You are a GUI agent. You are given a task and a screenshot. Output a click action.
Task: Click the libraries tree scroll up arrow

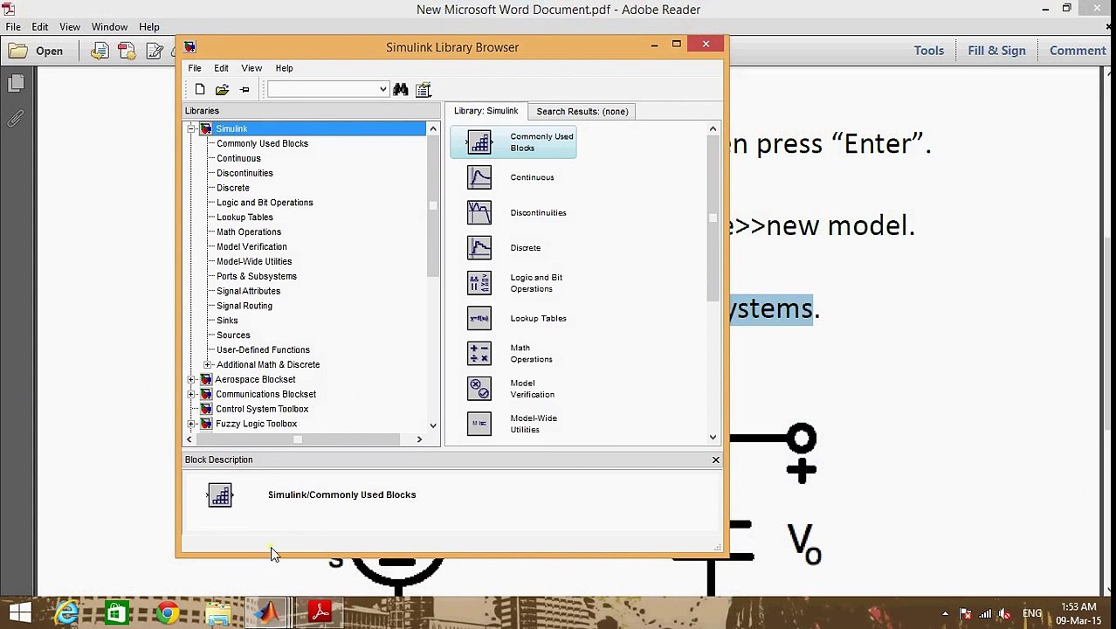tap(432, 129)
